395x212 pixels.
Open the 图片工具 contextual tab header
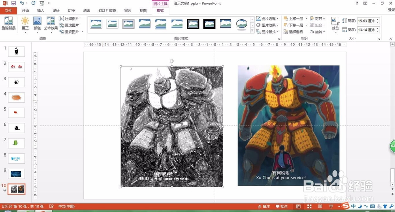(160, 4)
